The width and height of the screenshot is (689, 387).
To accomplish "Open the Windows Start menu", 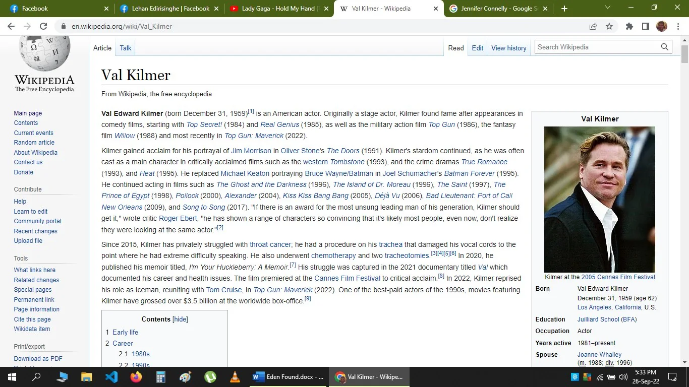I will coord(12,376).
